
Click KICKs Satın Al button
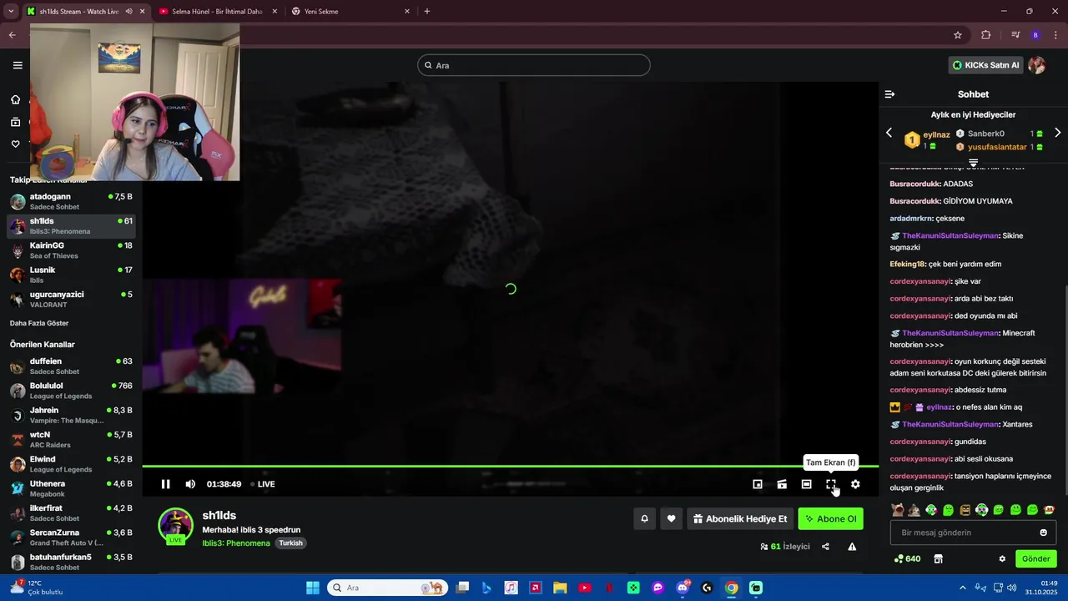(986, 65)
